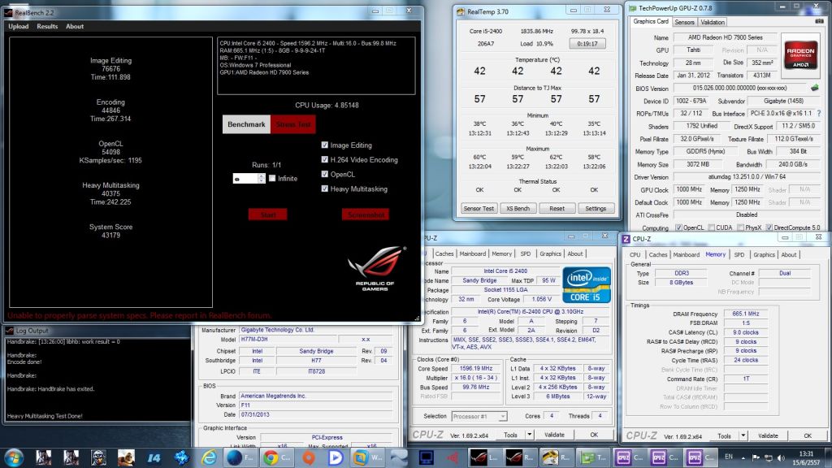Open Google Chrome taskbar icon
This screenshot has height=468, width=832.
pyautogui.click(x=278, y=457)
